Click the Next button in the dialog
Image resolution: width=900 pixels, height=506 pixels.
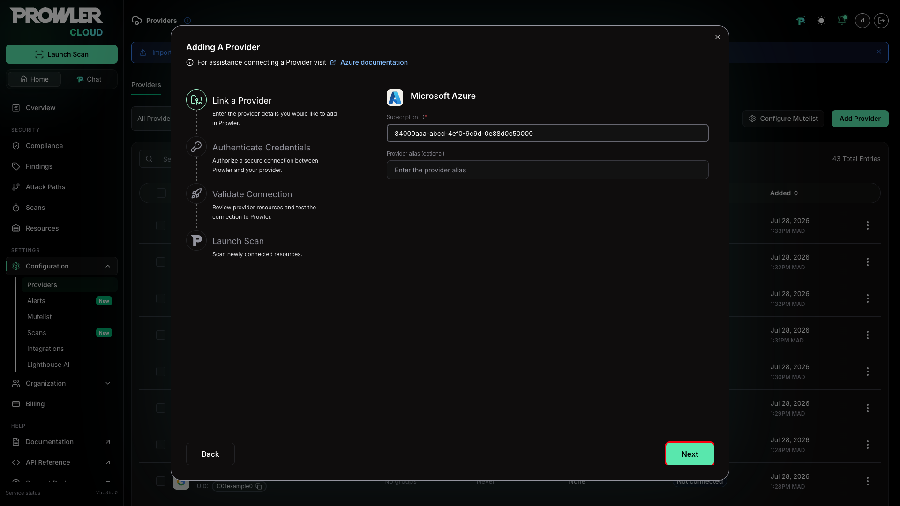690,454
